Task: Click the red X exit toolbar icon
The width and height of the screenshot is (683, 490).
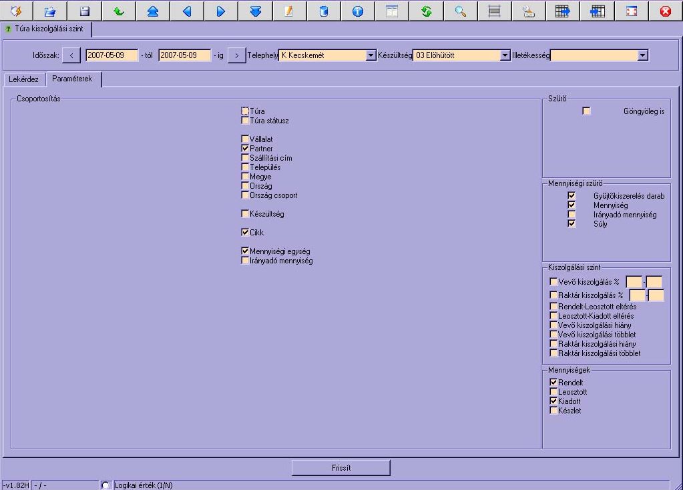Action: (x=665, y=11)
